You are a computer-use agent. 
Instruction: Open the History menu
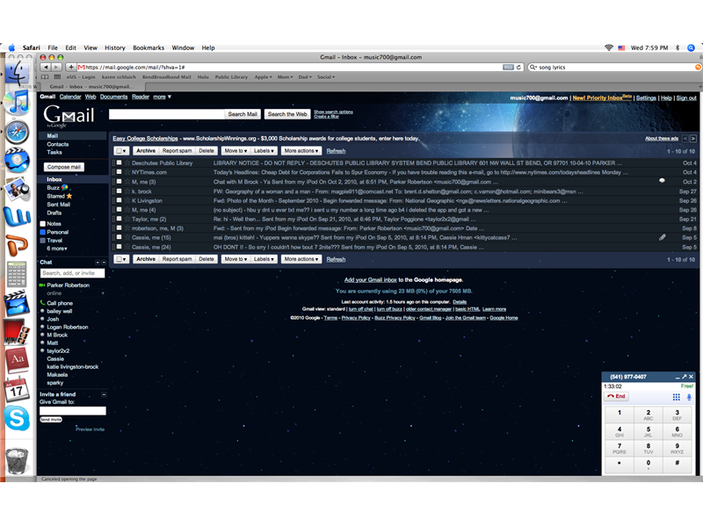click(115, 47)
